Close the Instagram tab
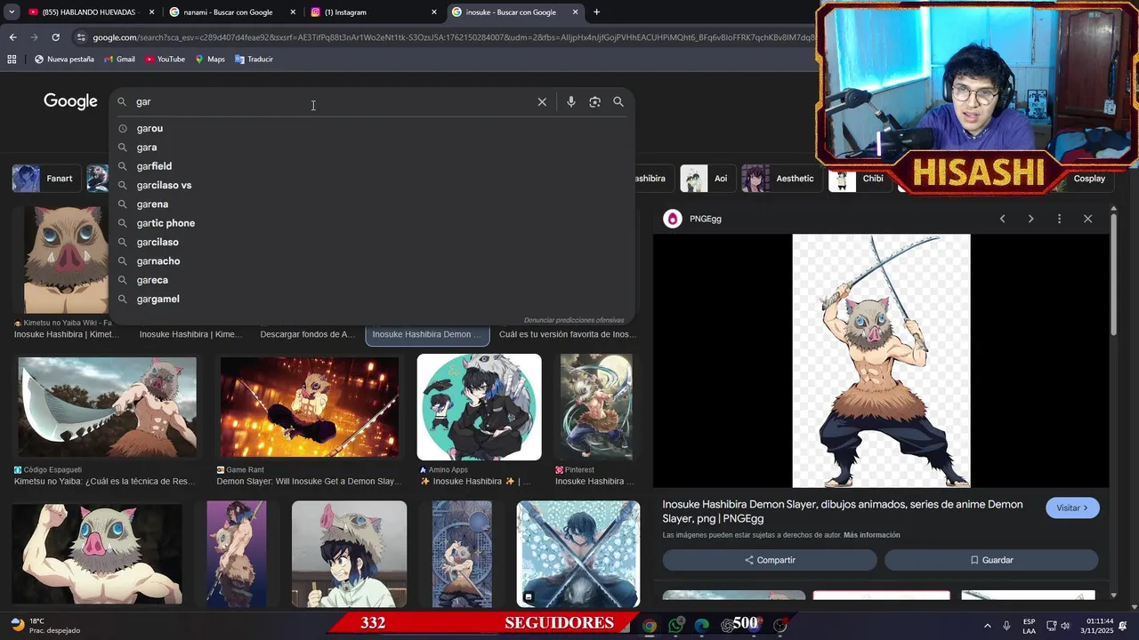This screenshot has width=1139, height=640. click(434, 12)
